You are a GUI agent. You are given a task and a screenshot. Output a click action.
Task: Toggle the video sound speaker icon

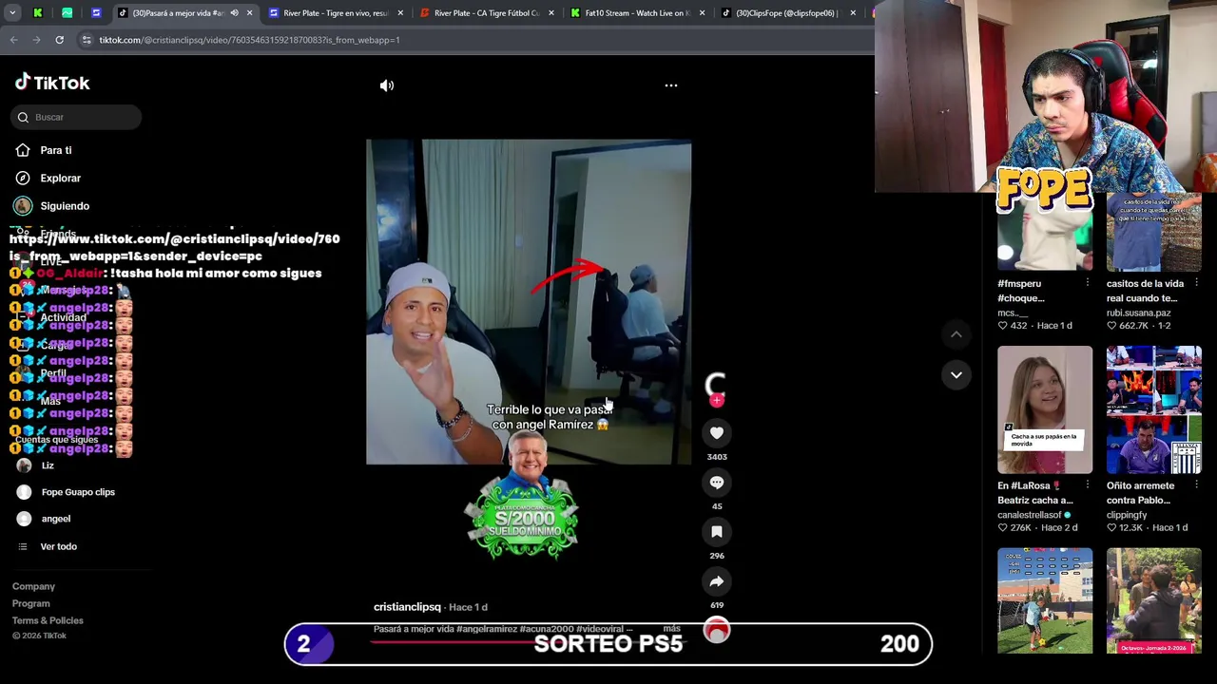tap(387, 85)
